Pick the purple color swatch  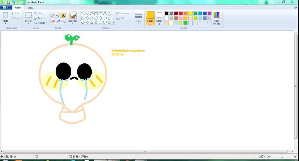click(210, 13)
